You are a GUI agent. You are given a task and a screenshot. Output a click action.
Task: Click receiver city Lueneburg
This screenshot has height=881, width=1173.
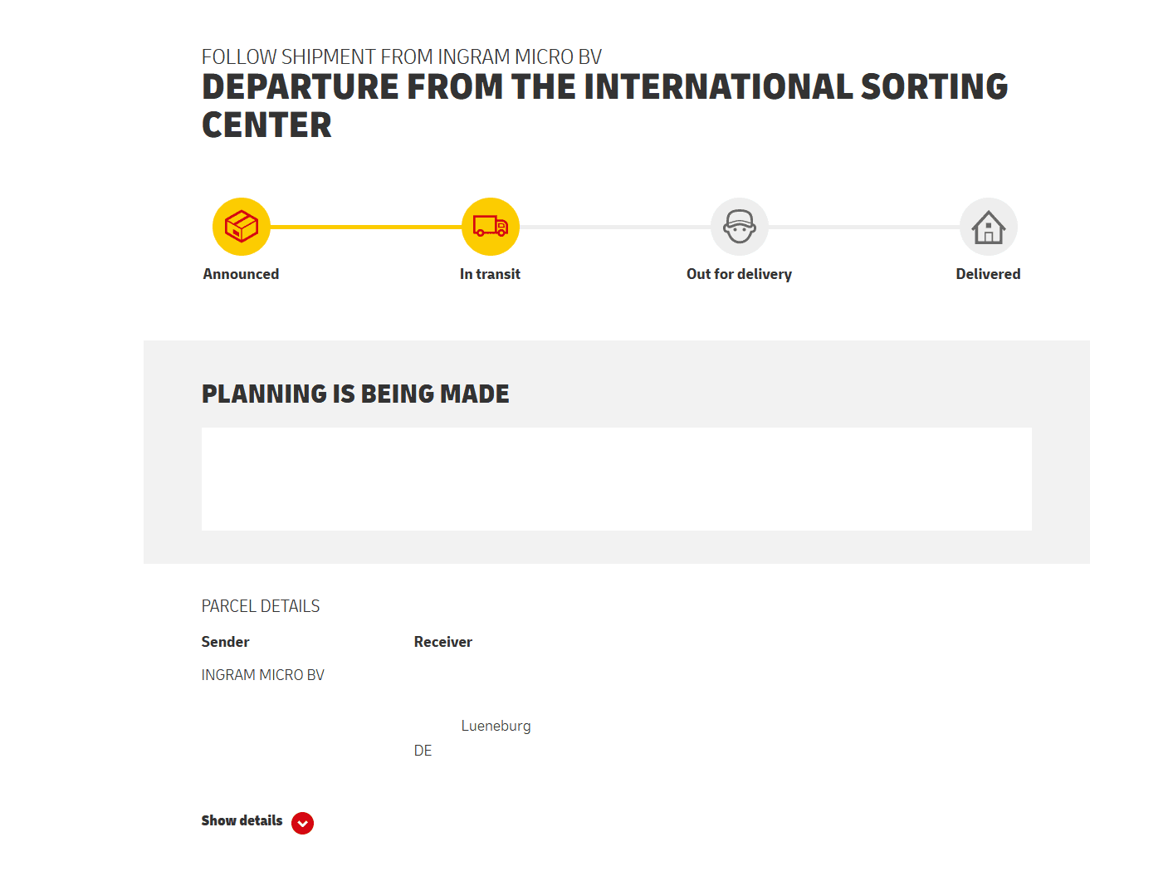pos(496,726)
